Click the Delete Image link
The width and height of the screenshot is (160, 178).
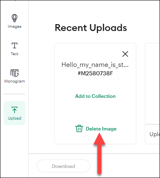click(x=101, y=129)
